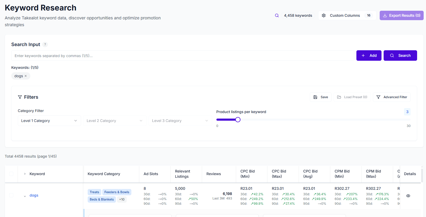Open the Level 1 Category dropdown

(x=49, y=121)
